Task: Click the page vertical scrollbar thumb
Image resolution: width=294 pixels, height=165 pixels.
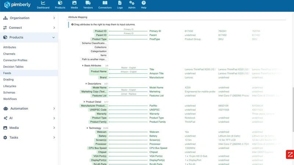Action: [293, 109]
